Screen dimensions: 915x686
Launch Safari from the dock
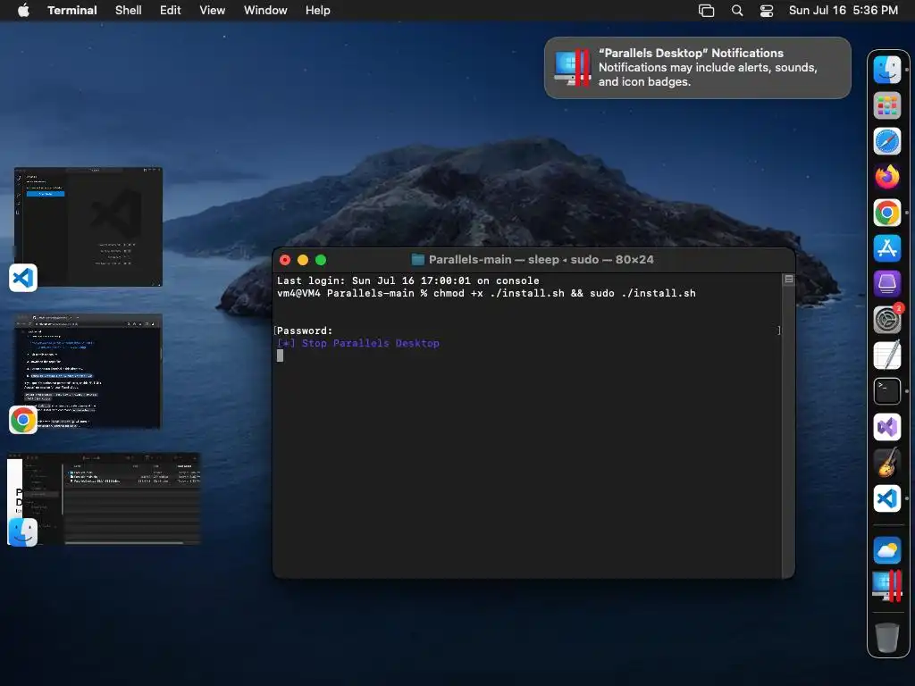887,141
